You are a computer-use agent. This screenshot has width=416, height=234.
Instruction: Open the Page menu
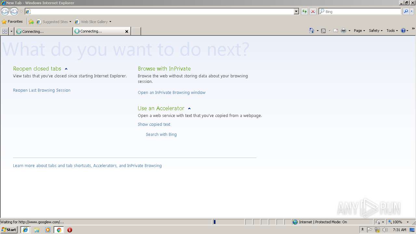point(359,31)
